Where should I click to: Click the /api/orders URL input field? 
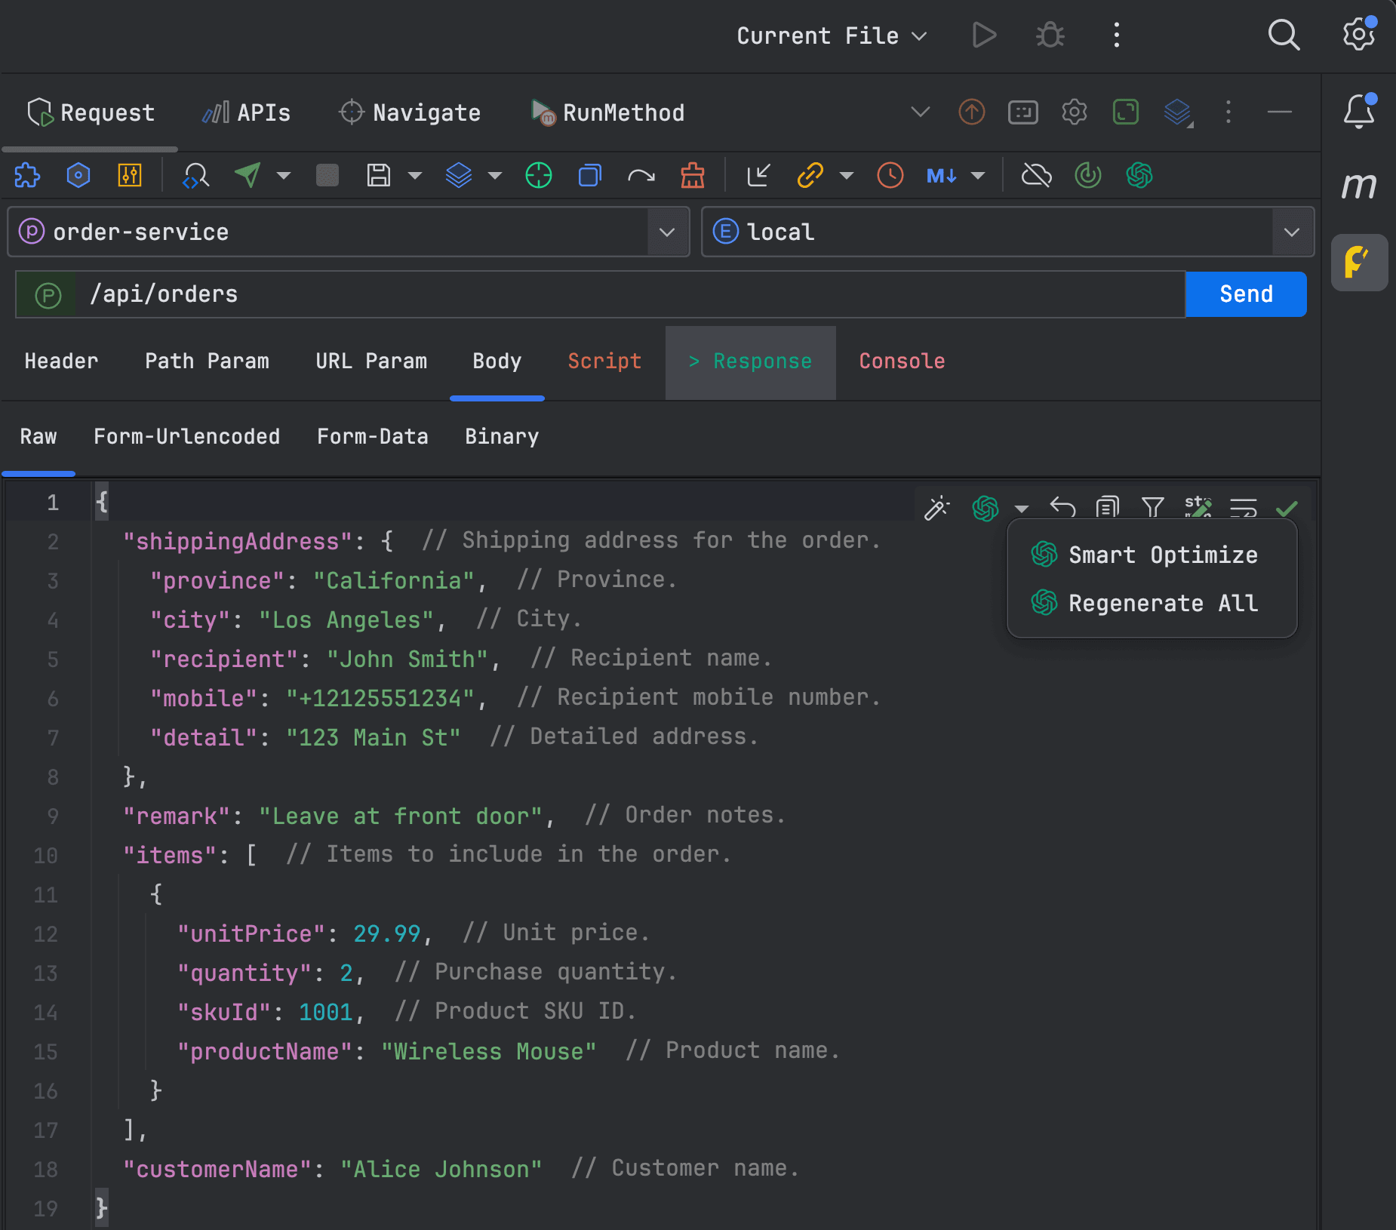629,294
